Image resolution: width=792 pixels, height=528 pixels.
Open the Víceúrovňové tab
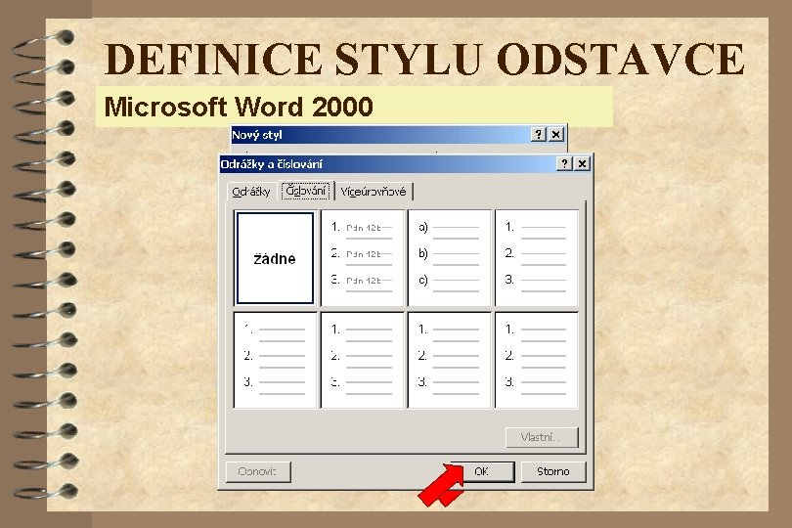[x=374, y=192]
